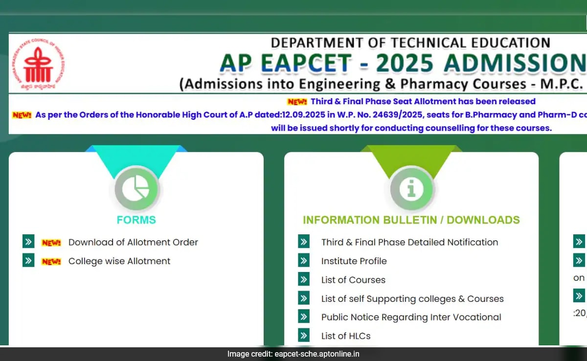Click the NEW badge beside Download of Allotment Order
This screenshot has width=587, height=361.
51,242
